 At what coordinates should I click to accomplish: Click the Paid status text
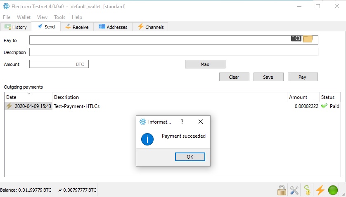[334, 106]
